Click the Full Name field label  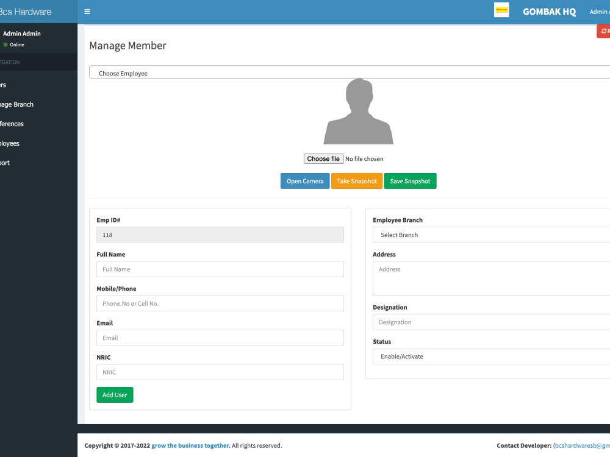point(111,254)
